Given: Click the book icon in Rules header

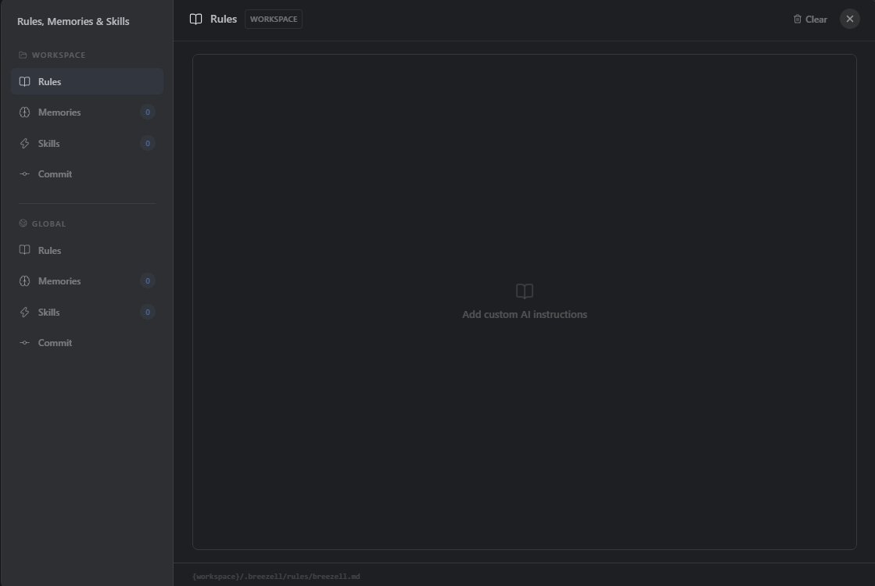Looking at the screenshot, I should (x=195, y=19).
